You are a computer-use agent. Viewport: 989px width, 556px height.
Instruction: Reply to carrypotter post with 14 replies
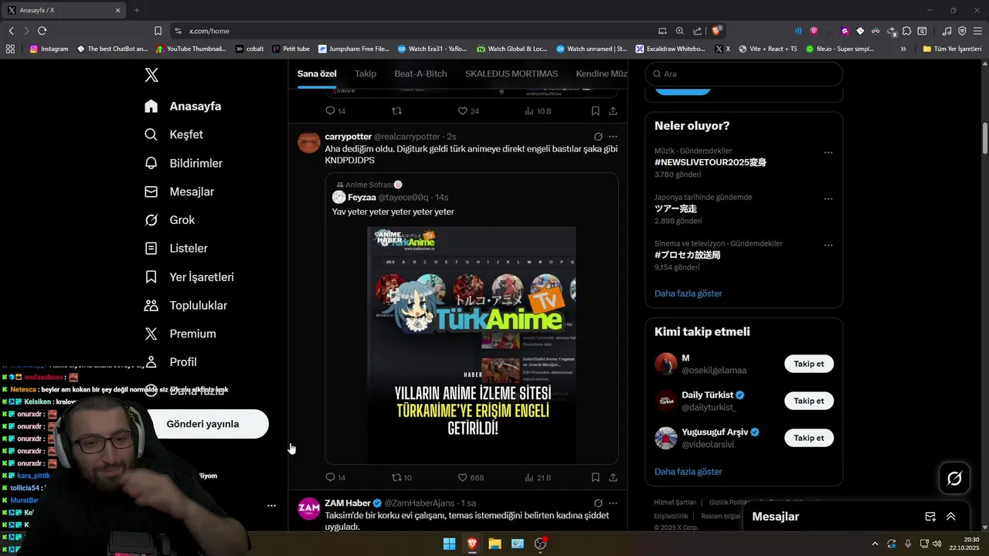[x=335, y=477]
